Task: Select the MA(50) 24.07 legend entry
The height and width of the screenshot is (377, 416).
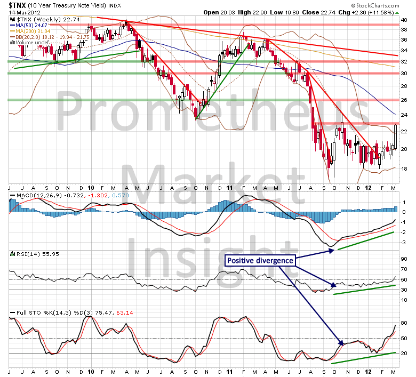Action: point(28,26)
